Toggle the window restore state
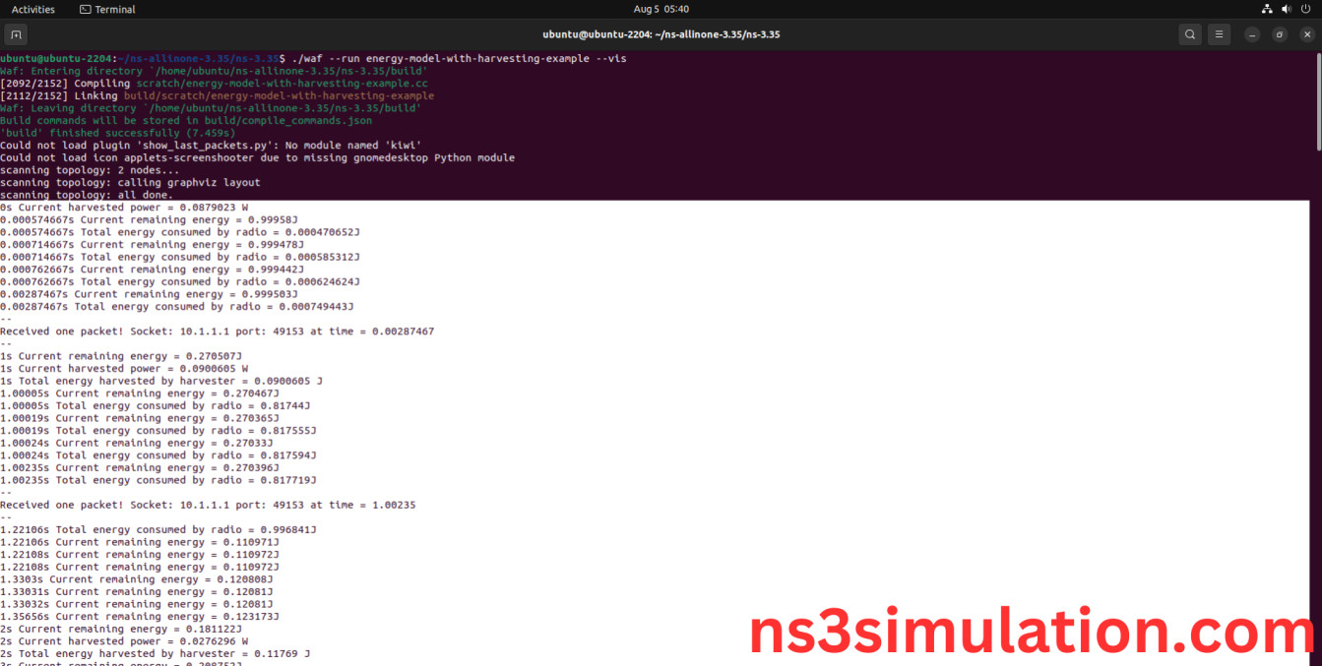The height and width of the screenshot is (666, 1322). (x=1280, y=33)
